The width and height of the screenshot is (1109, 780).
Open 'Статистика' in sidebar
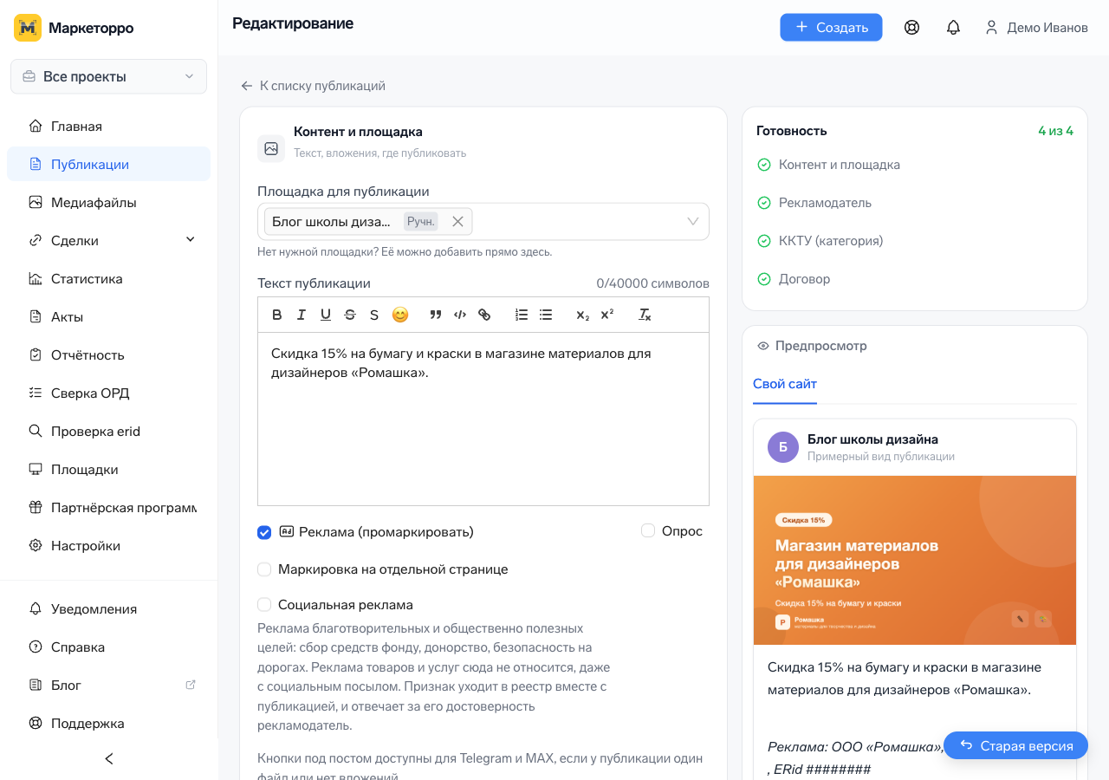tap(108, 278)
